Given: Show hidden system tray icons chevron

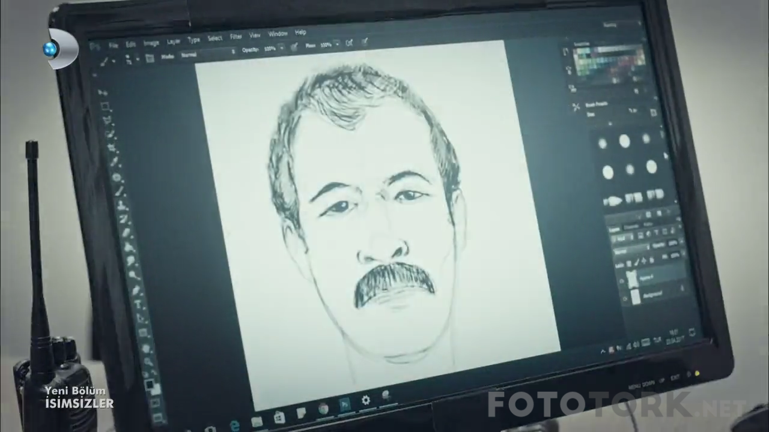Looking at the screenshot, I should point(603,350).
